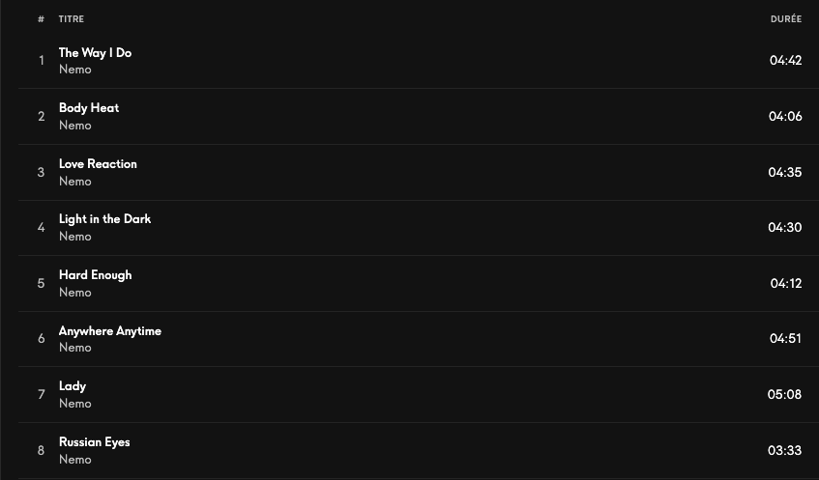Open artist Nemo under "The Way I Do"
The image size is (819, 480).
(x=75, y=70)
